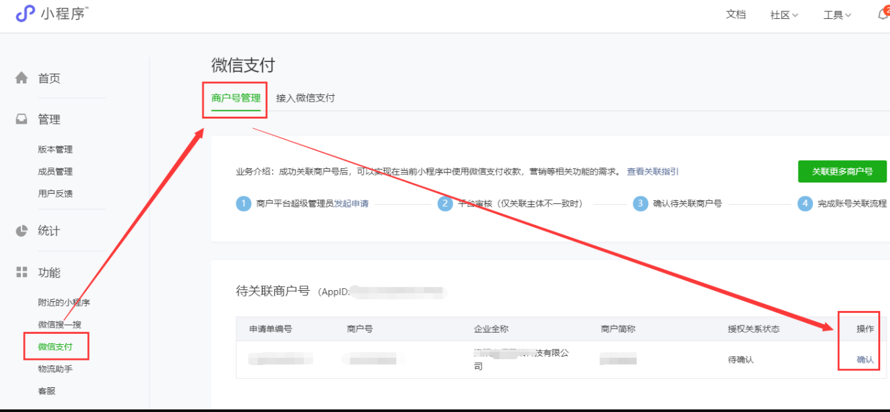The width and height of the screenshot is (890, 412).
Task: Click the 商户简称 column header
Action: (618, 329)
